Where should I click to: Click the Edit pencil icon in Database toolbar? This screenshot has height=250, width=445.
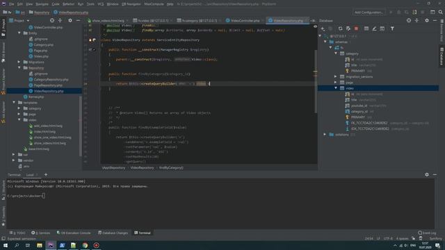tap(374, 28)
